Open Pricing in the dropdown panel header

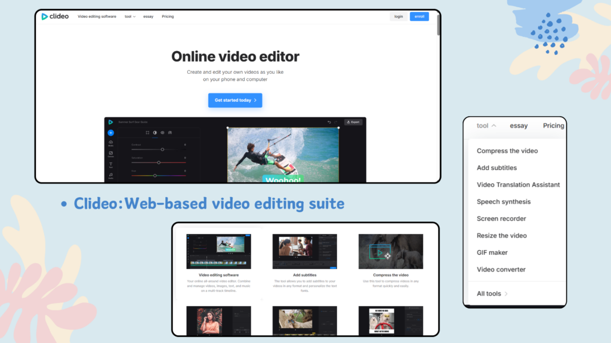point(553,126)
